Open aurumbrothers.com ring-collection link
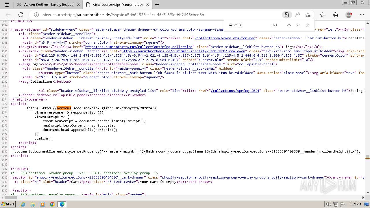 tap(139, 47)
